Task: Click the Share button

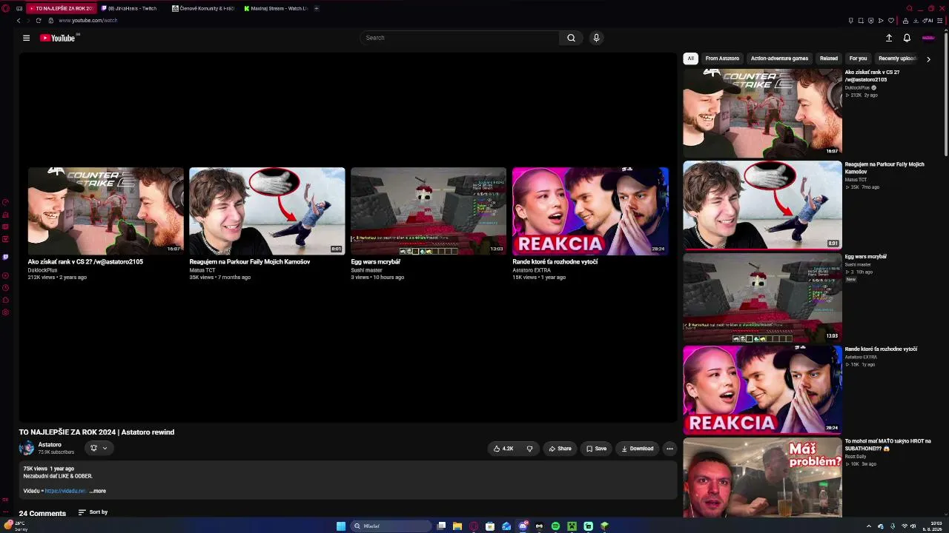Action: pyautogui.click(x=560, y=449)
